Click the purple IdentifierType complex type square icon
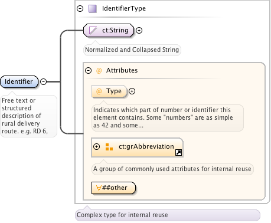 [x=92, y=9]
